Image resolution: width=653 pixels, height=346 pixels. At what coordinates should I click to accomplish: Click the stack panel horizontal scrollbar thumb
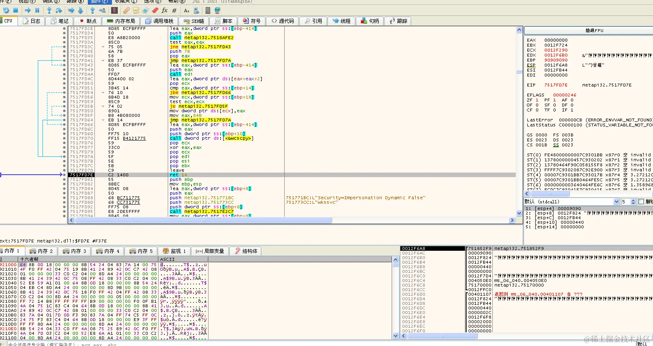[x=442, y=336]
